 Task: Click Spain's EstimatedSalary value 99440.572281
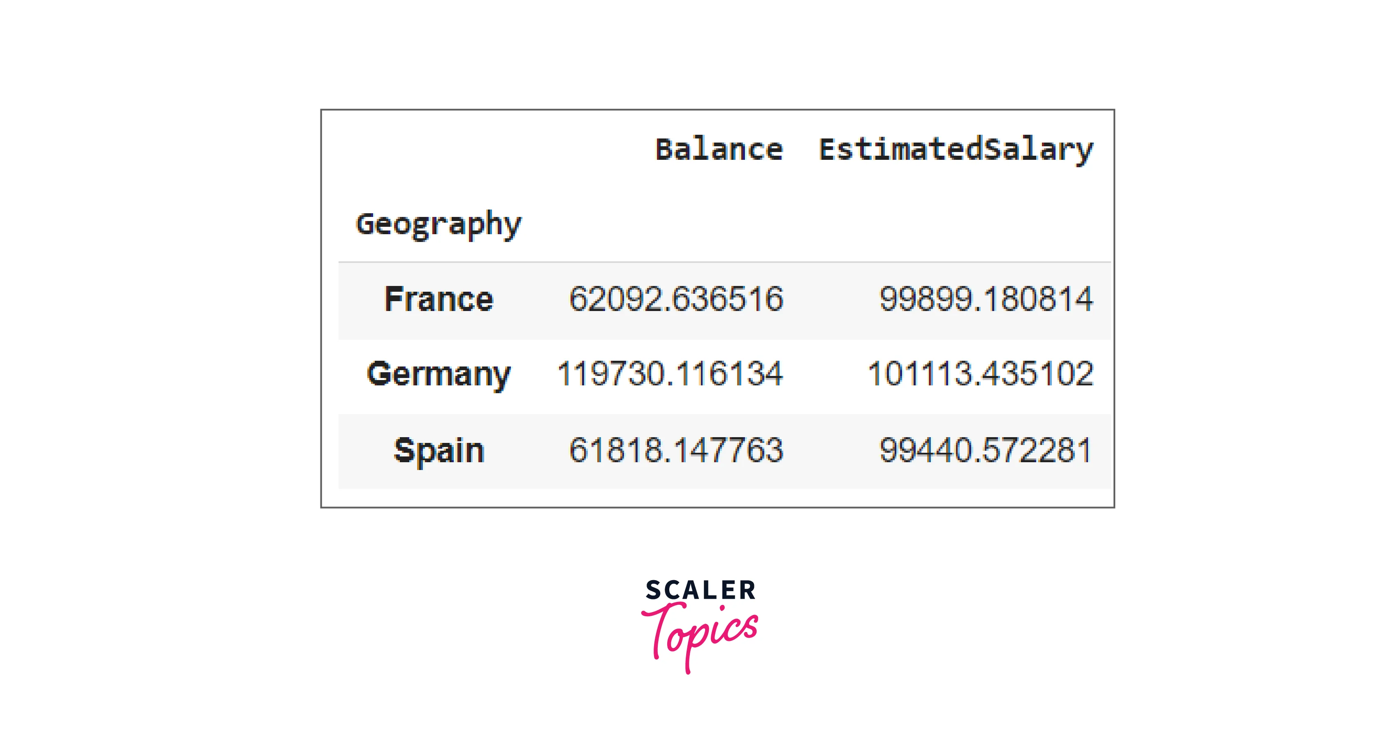(x=985, y=450)
